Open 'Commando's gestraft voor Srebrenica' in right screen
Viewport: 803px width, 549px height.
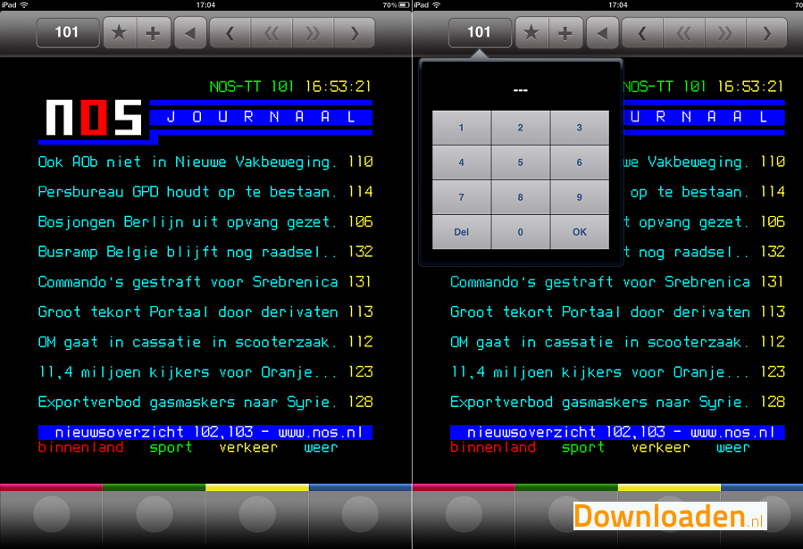617,282
